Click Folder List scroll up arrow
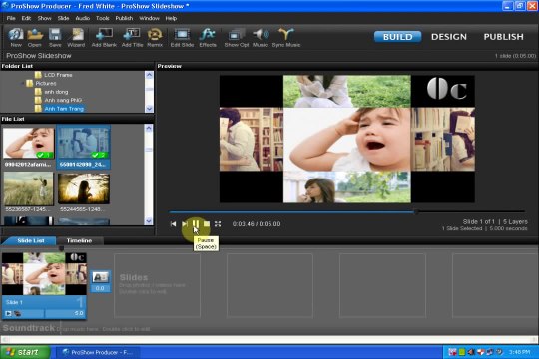The image size is (539, 359). tap(149, 75)
